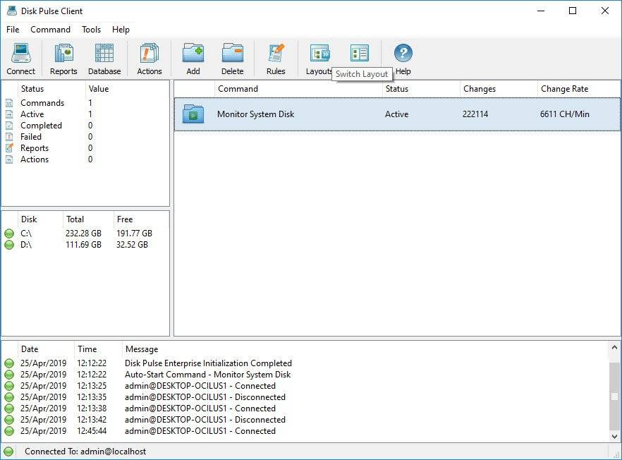Select the Monitor System Disk command row
This screenshot has width=622, height=460.
(x=255, y=114)
